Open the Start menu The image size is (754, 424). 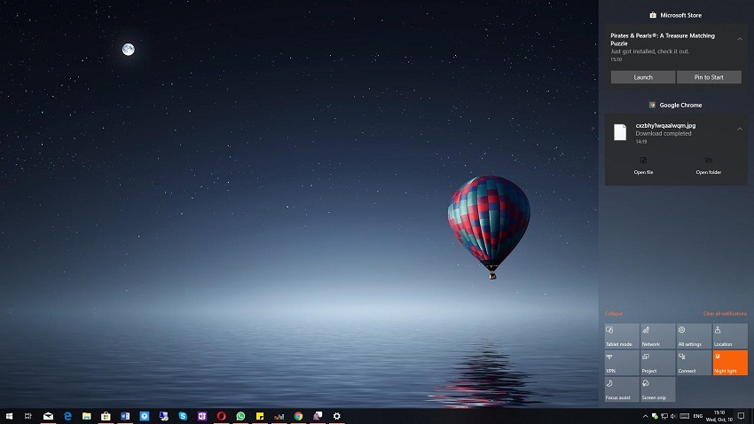pyautogui.click(x=9, y=416)
